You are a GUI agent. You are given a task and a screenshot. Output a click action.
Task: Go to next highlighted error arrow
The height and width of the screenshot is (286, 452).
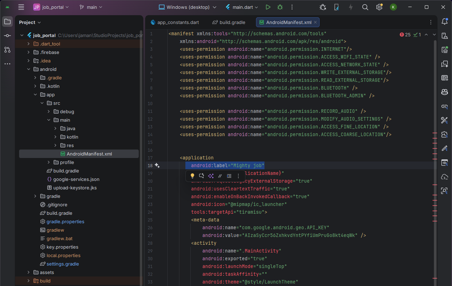tap(434, 35)
